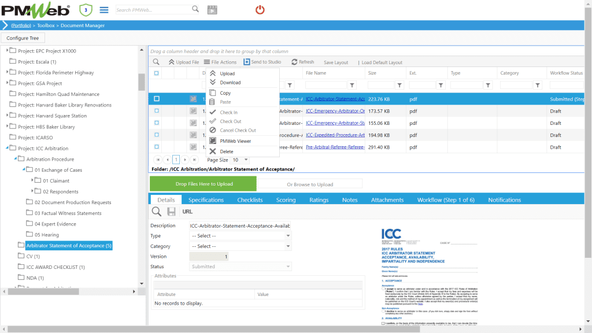Click the shield notification badge icon
The width and height of the screenshot is (592, 333).
tap(86, 10)
